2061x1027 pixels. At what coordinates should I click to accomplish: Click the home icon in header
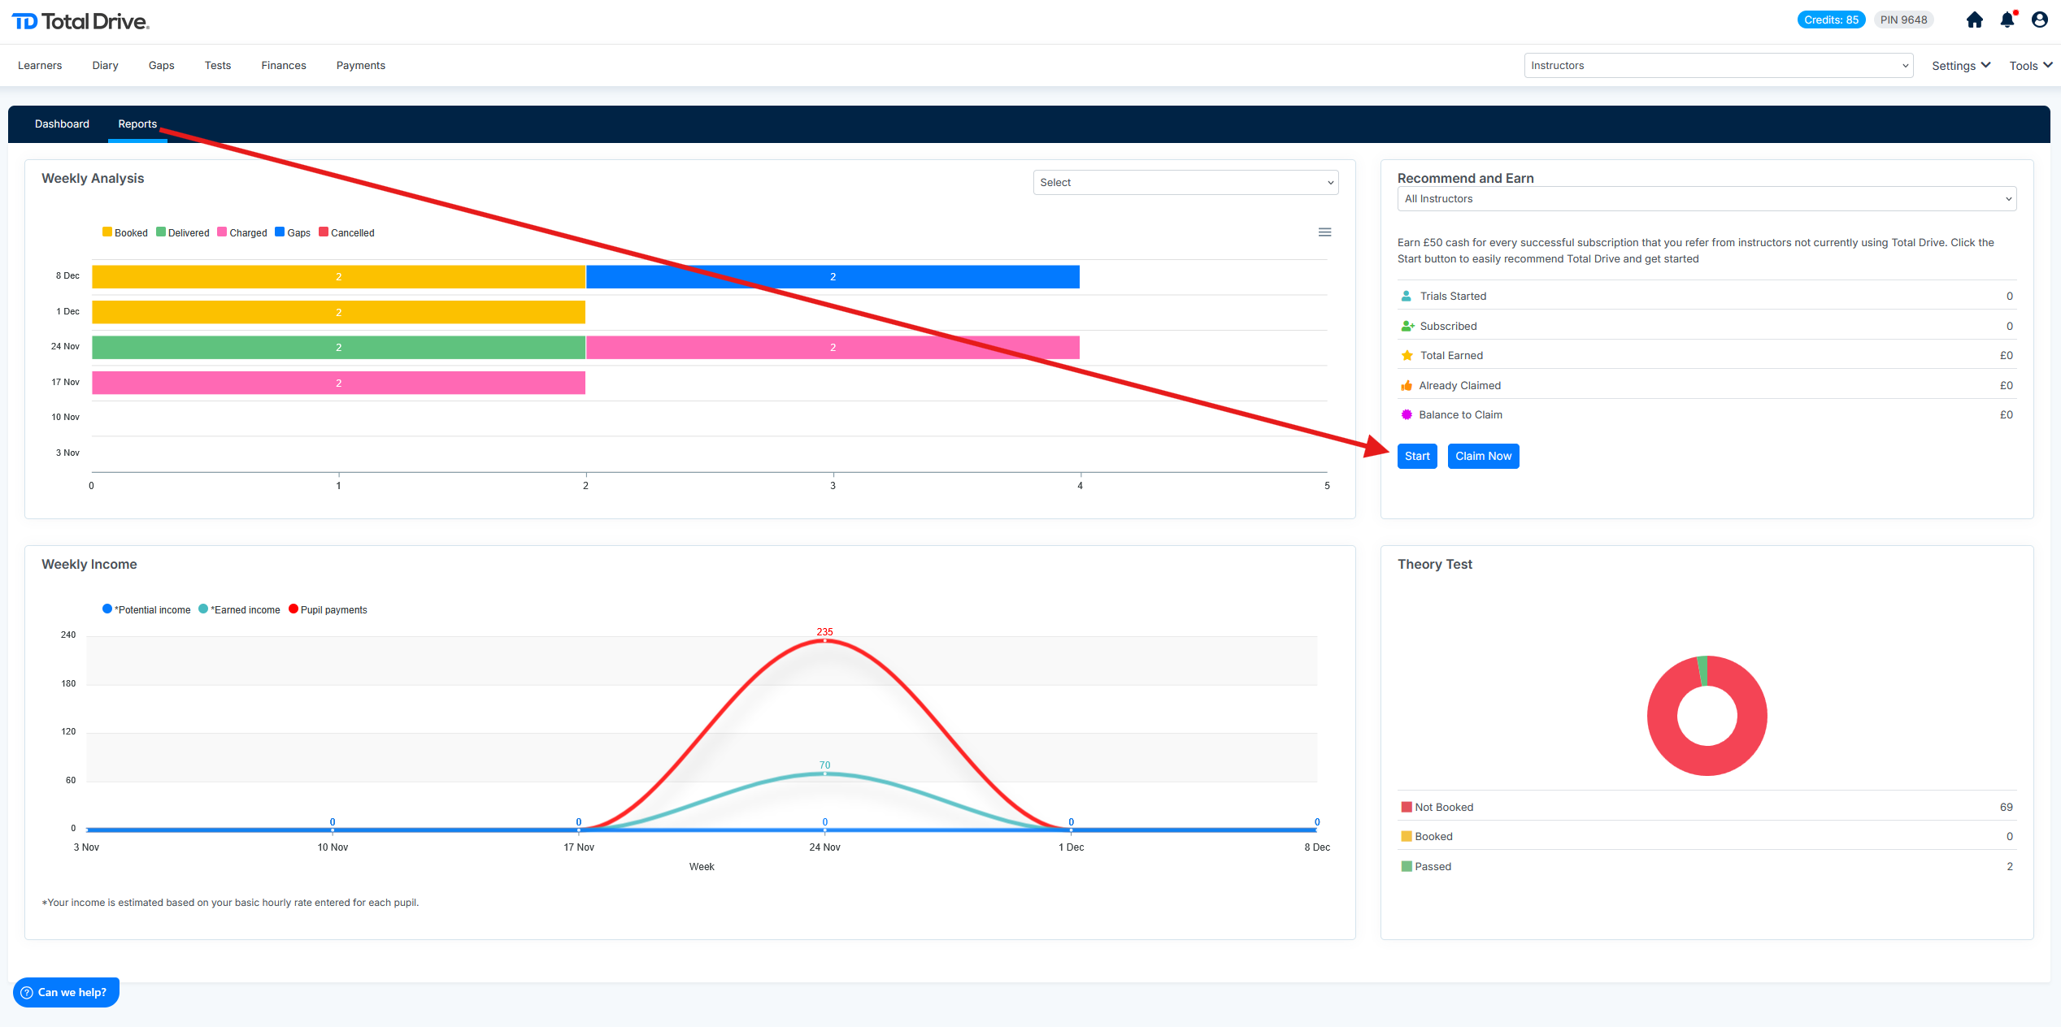click(x=1974, y=20)
